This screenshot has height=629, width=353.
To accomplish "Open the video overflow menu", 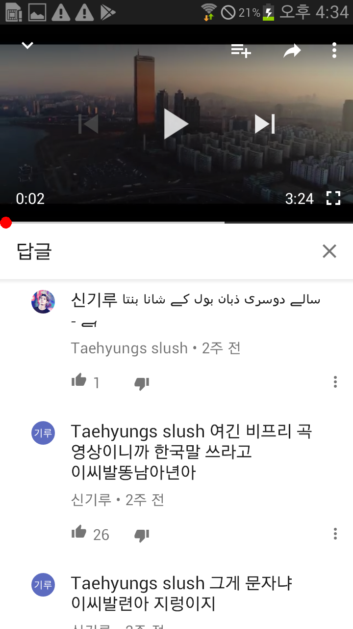I will tap(334, 51).
